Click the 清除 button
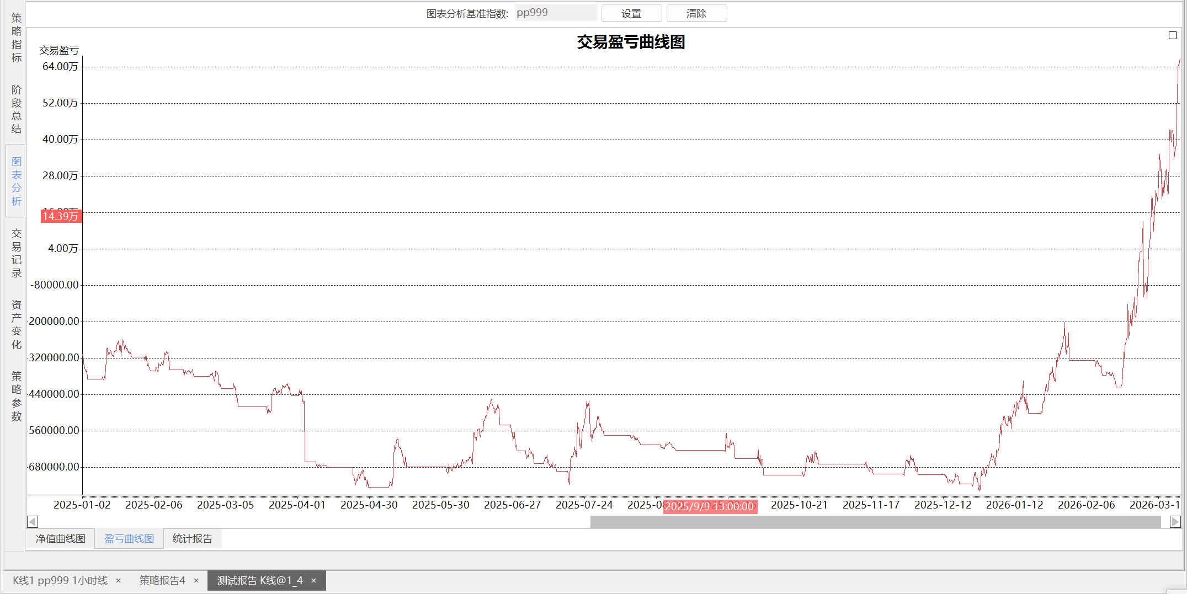This screenshot has height=594, width=1187. [696, 13]
